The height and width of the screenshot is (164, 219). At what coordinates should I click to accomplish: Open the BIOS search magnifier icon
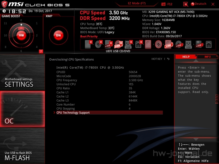pos(186,4)
